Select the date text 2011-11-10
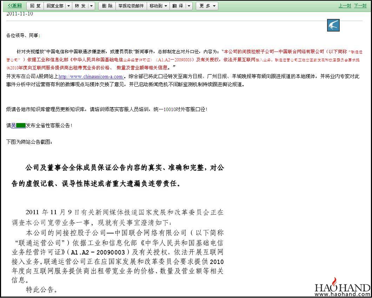The width and height of the screenshot is (372, 298). (x=19, y=14)
